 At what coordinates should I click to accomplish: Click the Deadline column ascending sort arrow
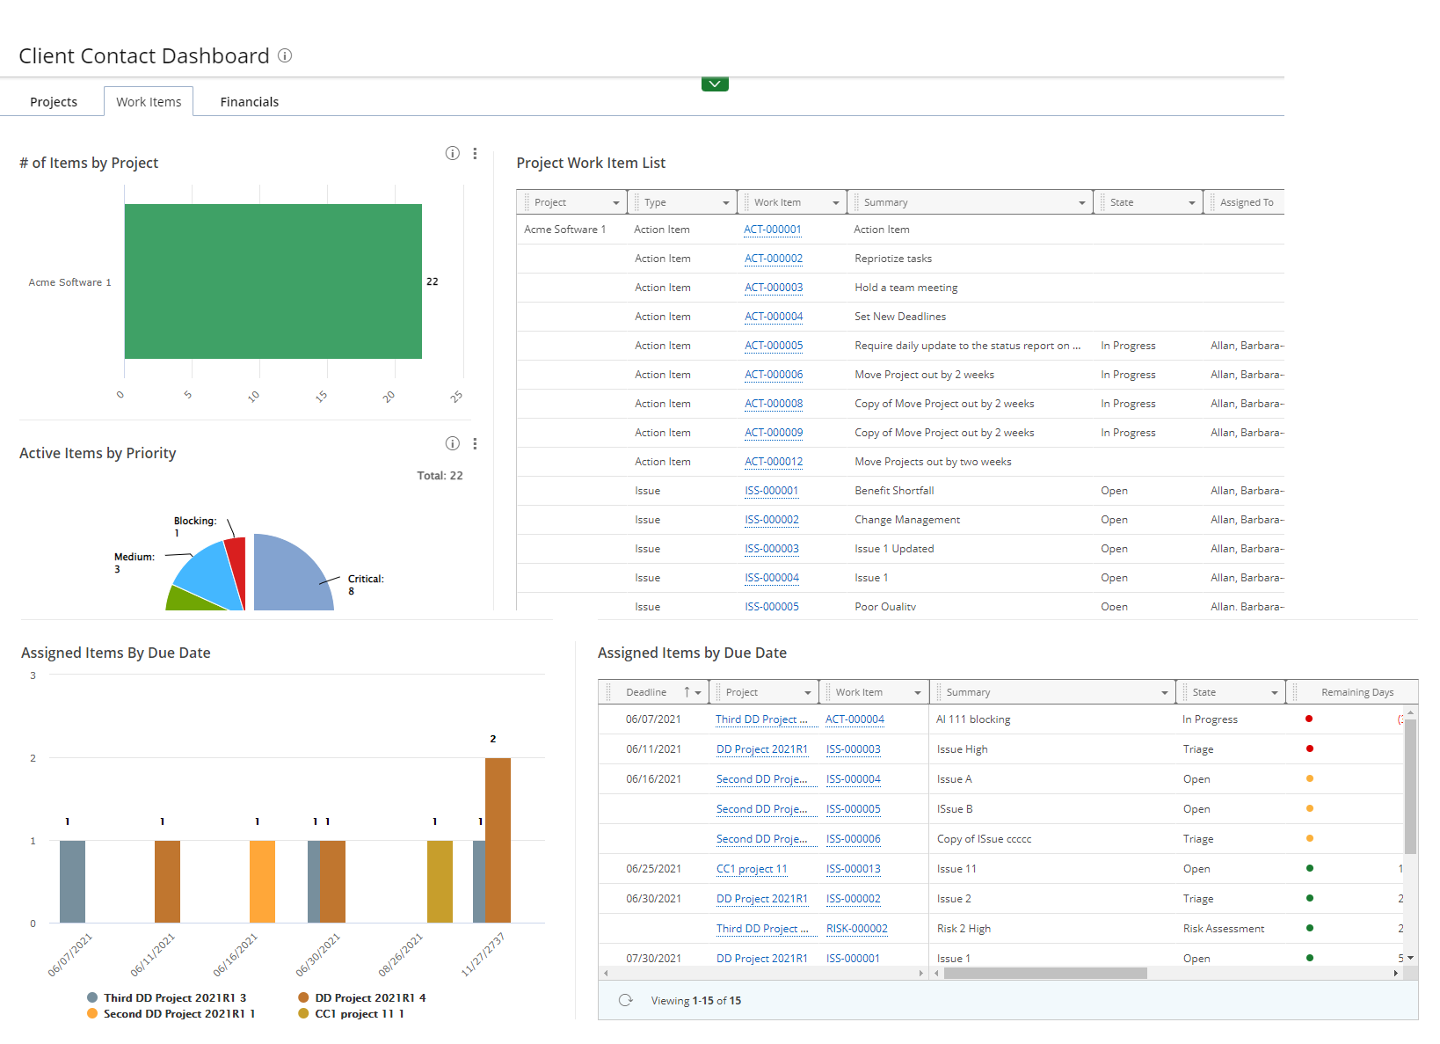click(x=687, y=692)
